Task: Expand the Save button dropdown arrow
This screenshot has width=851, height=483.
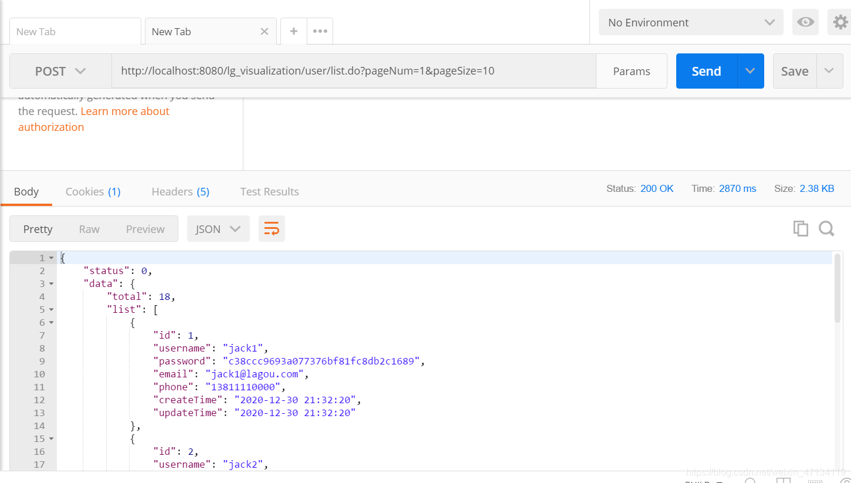Action: click(829, 71)
